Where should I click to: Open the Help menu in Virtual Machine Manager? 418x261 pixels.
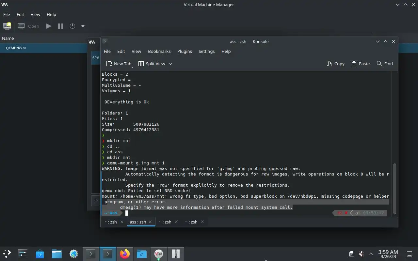point(51,14)
